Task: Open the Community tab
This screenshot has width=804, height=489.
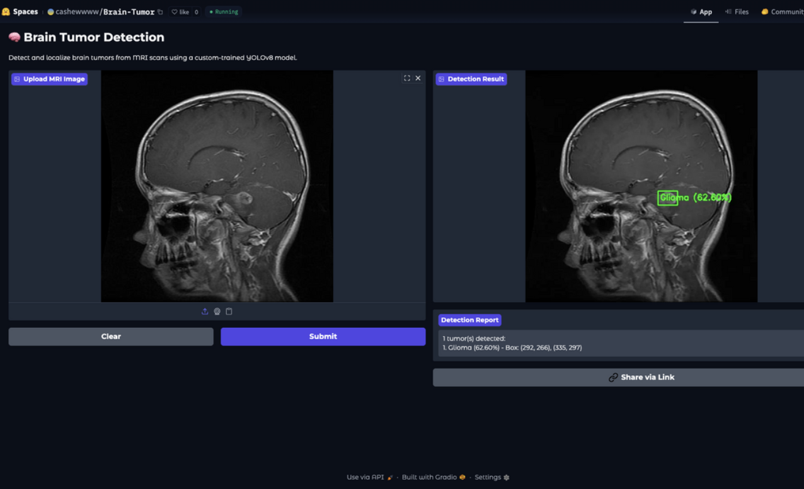Action: [782, 12]
